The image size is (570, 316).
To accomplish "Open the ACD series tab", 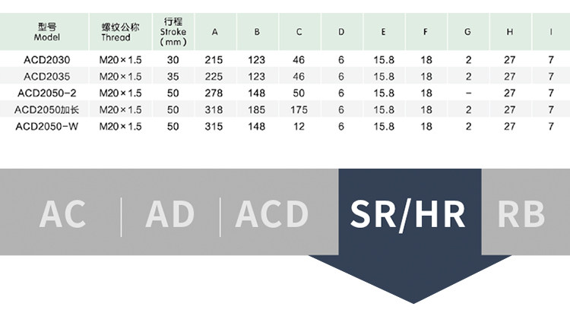I will click(x=272, y=213).
